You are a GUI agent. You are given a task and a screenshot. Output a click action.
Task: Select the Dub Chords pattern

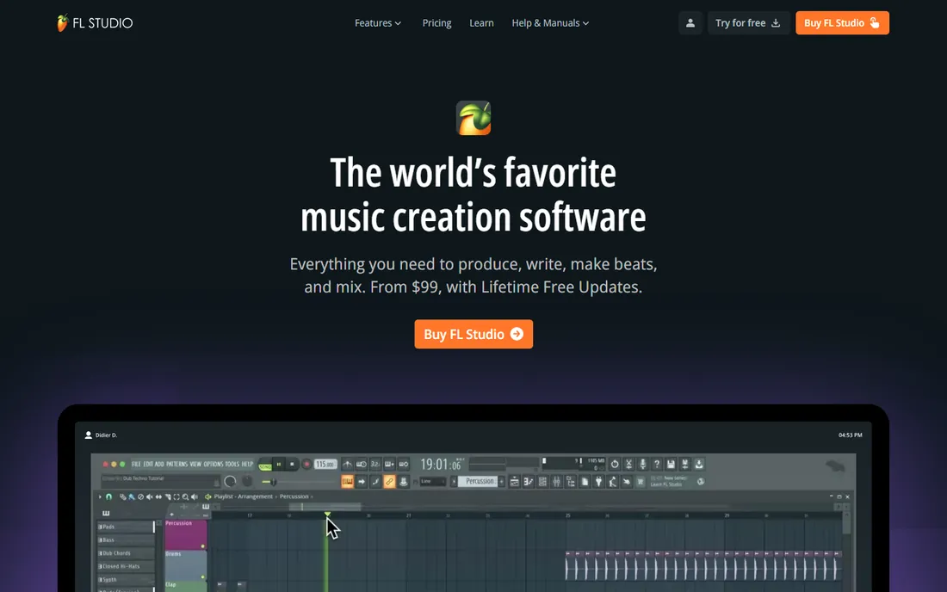(127, 552)
